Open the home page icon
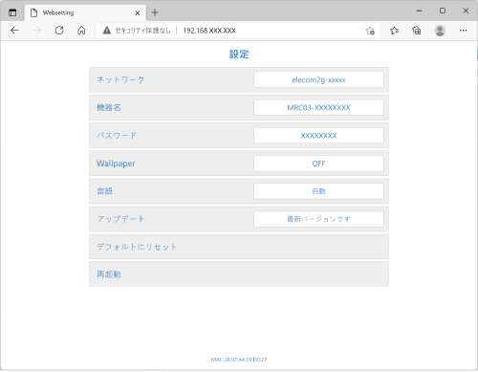The width and height of the screenshot is (478, 372). point(81,31)
